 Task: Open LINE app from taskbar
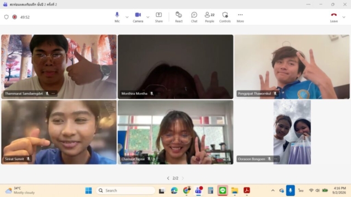[223, 190]
